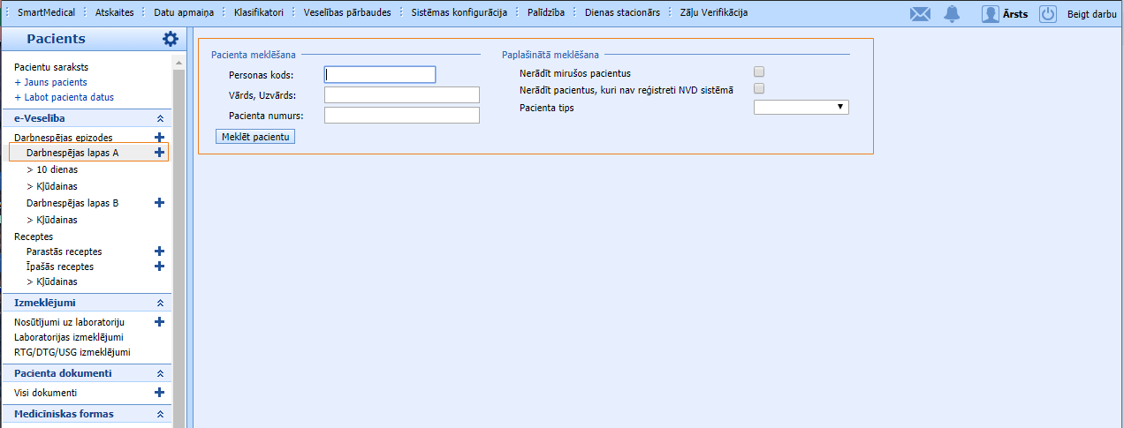Open the messages envelope icon
Image resolution: width=1124 pixels, height=428 pixels.
920,13
